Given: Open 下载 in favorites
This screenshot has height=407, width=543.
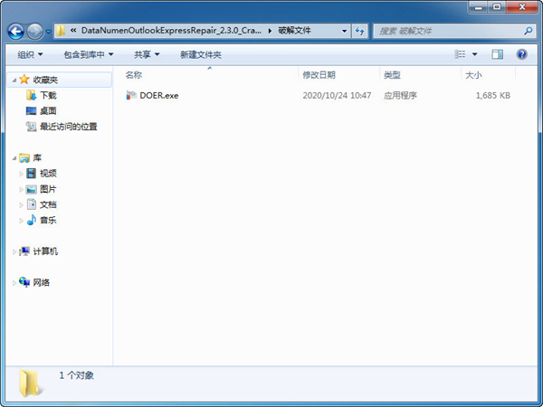Looking at the screenshot, I should [48, 95].
